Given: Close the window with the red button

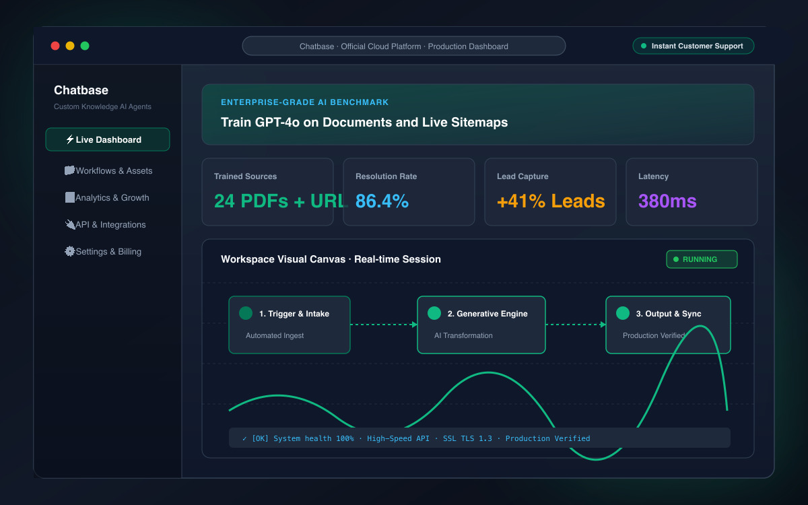Looking at the screenshot, I should tap(55, 46).
